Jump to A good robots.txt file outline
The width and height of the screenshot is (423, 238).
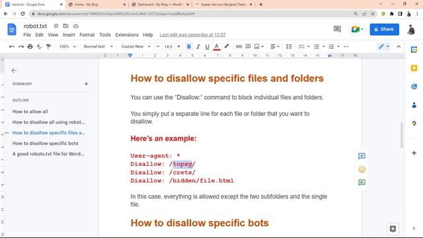(48, 154)
